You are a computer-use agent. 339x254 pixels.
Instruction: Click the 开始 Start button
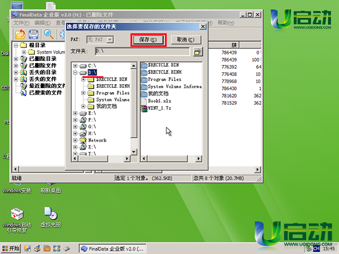[x=11, y=248]
